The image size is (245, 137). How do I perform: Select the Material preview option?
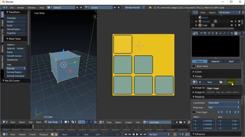click(x=215, y=61)
